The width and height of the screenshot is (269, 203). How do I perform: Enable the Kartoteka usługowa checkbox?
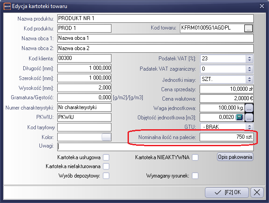(106, 157)
